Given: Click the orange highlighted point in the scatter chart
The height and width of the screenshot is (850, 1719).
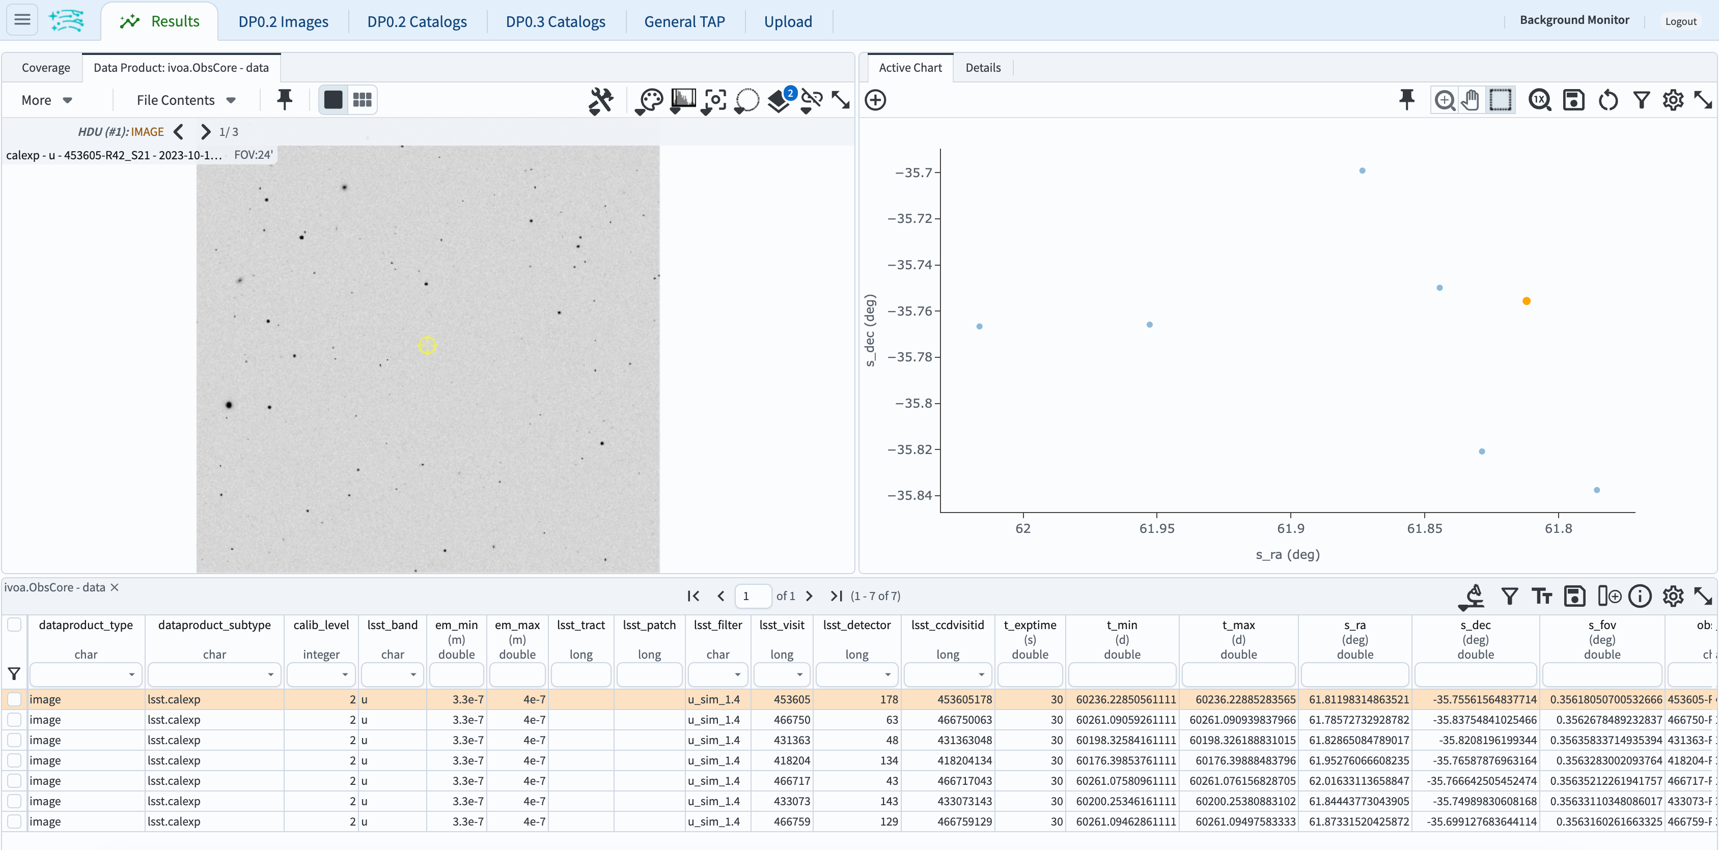Looking at the screenshot, I should click(x=1526, y=301).
